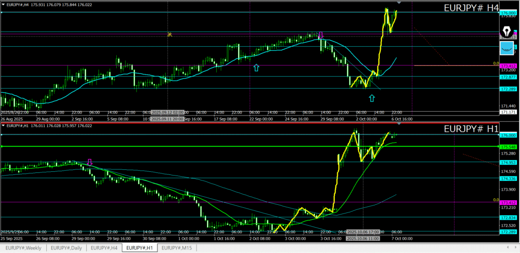Click the cyan up arrow near 22 Sep

[x=256, y=67]
